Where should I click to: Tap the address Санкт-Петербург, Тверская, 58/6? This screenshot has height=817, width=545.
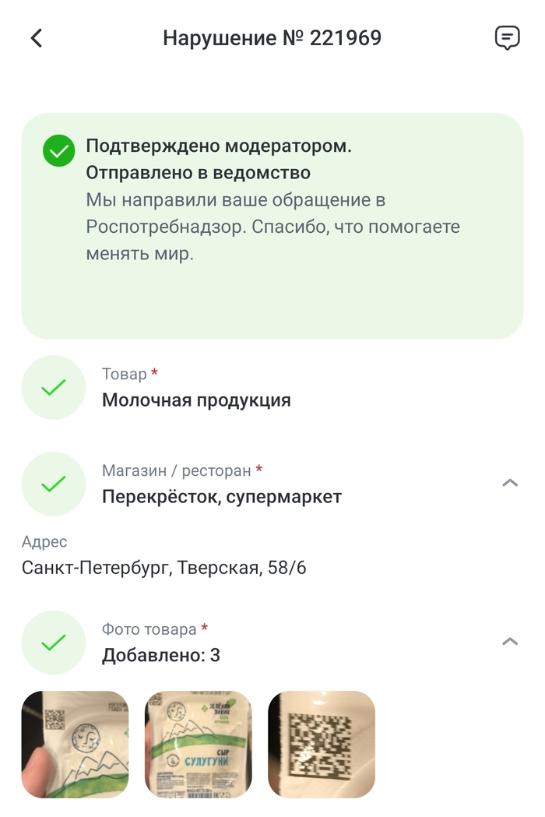pos(164,568)
